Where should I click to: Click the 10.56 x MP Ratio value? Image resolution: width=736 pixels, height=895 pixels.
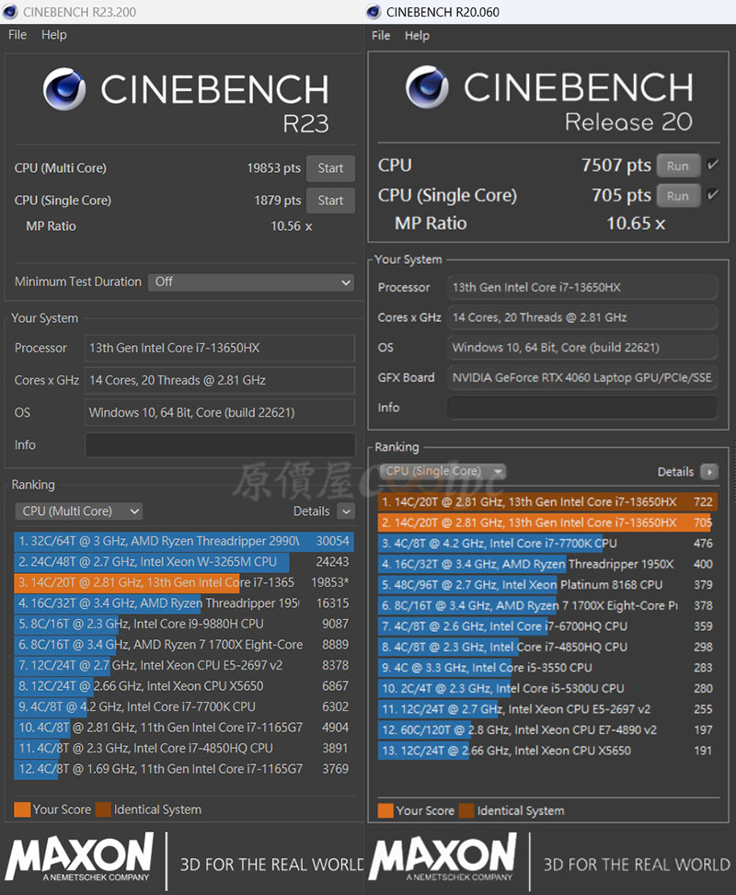292,226
